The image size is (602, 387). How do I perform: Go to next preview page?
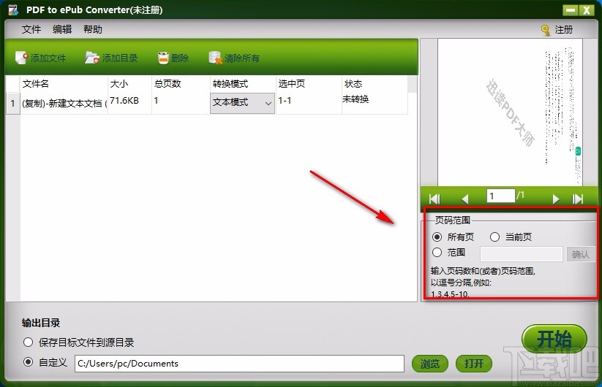555,199
